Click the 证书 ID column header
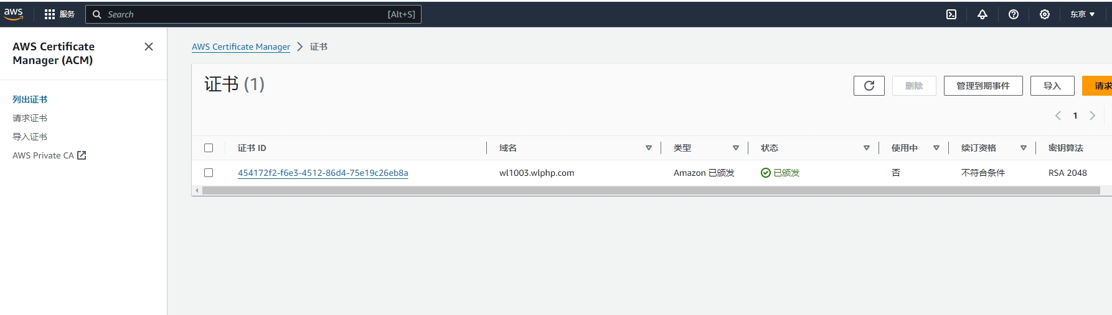 point(252,148)
